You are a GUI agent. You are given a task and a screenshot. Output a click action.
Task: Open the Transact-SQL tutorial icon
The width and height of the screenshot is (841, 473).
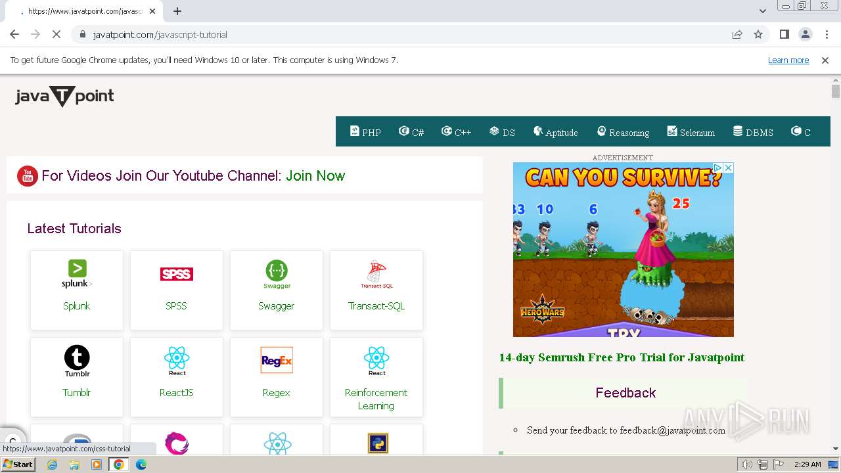tap(376, 275)
